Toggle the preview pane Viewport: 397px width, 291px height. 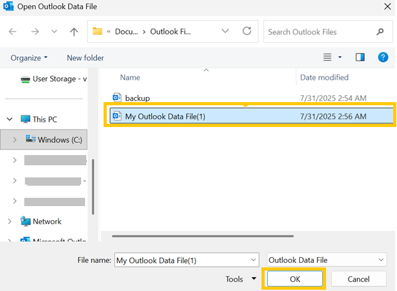click(360, 57)
